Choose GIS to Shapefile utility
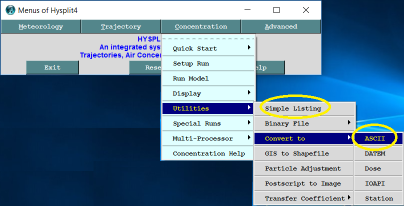Image resolution: width=404 pixels, height=206 pixels. [303, 153]
